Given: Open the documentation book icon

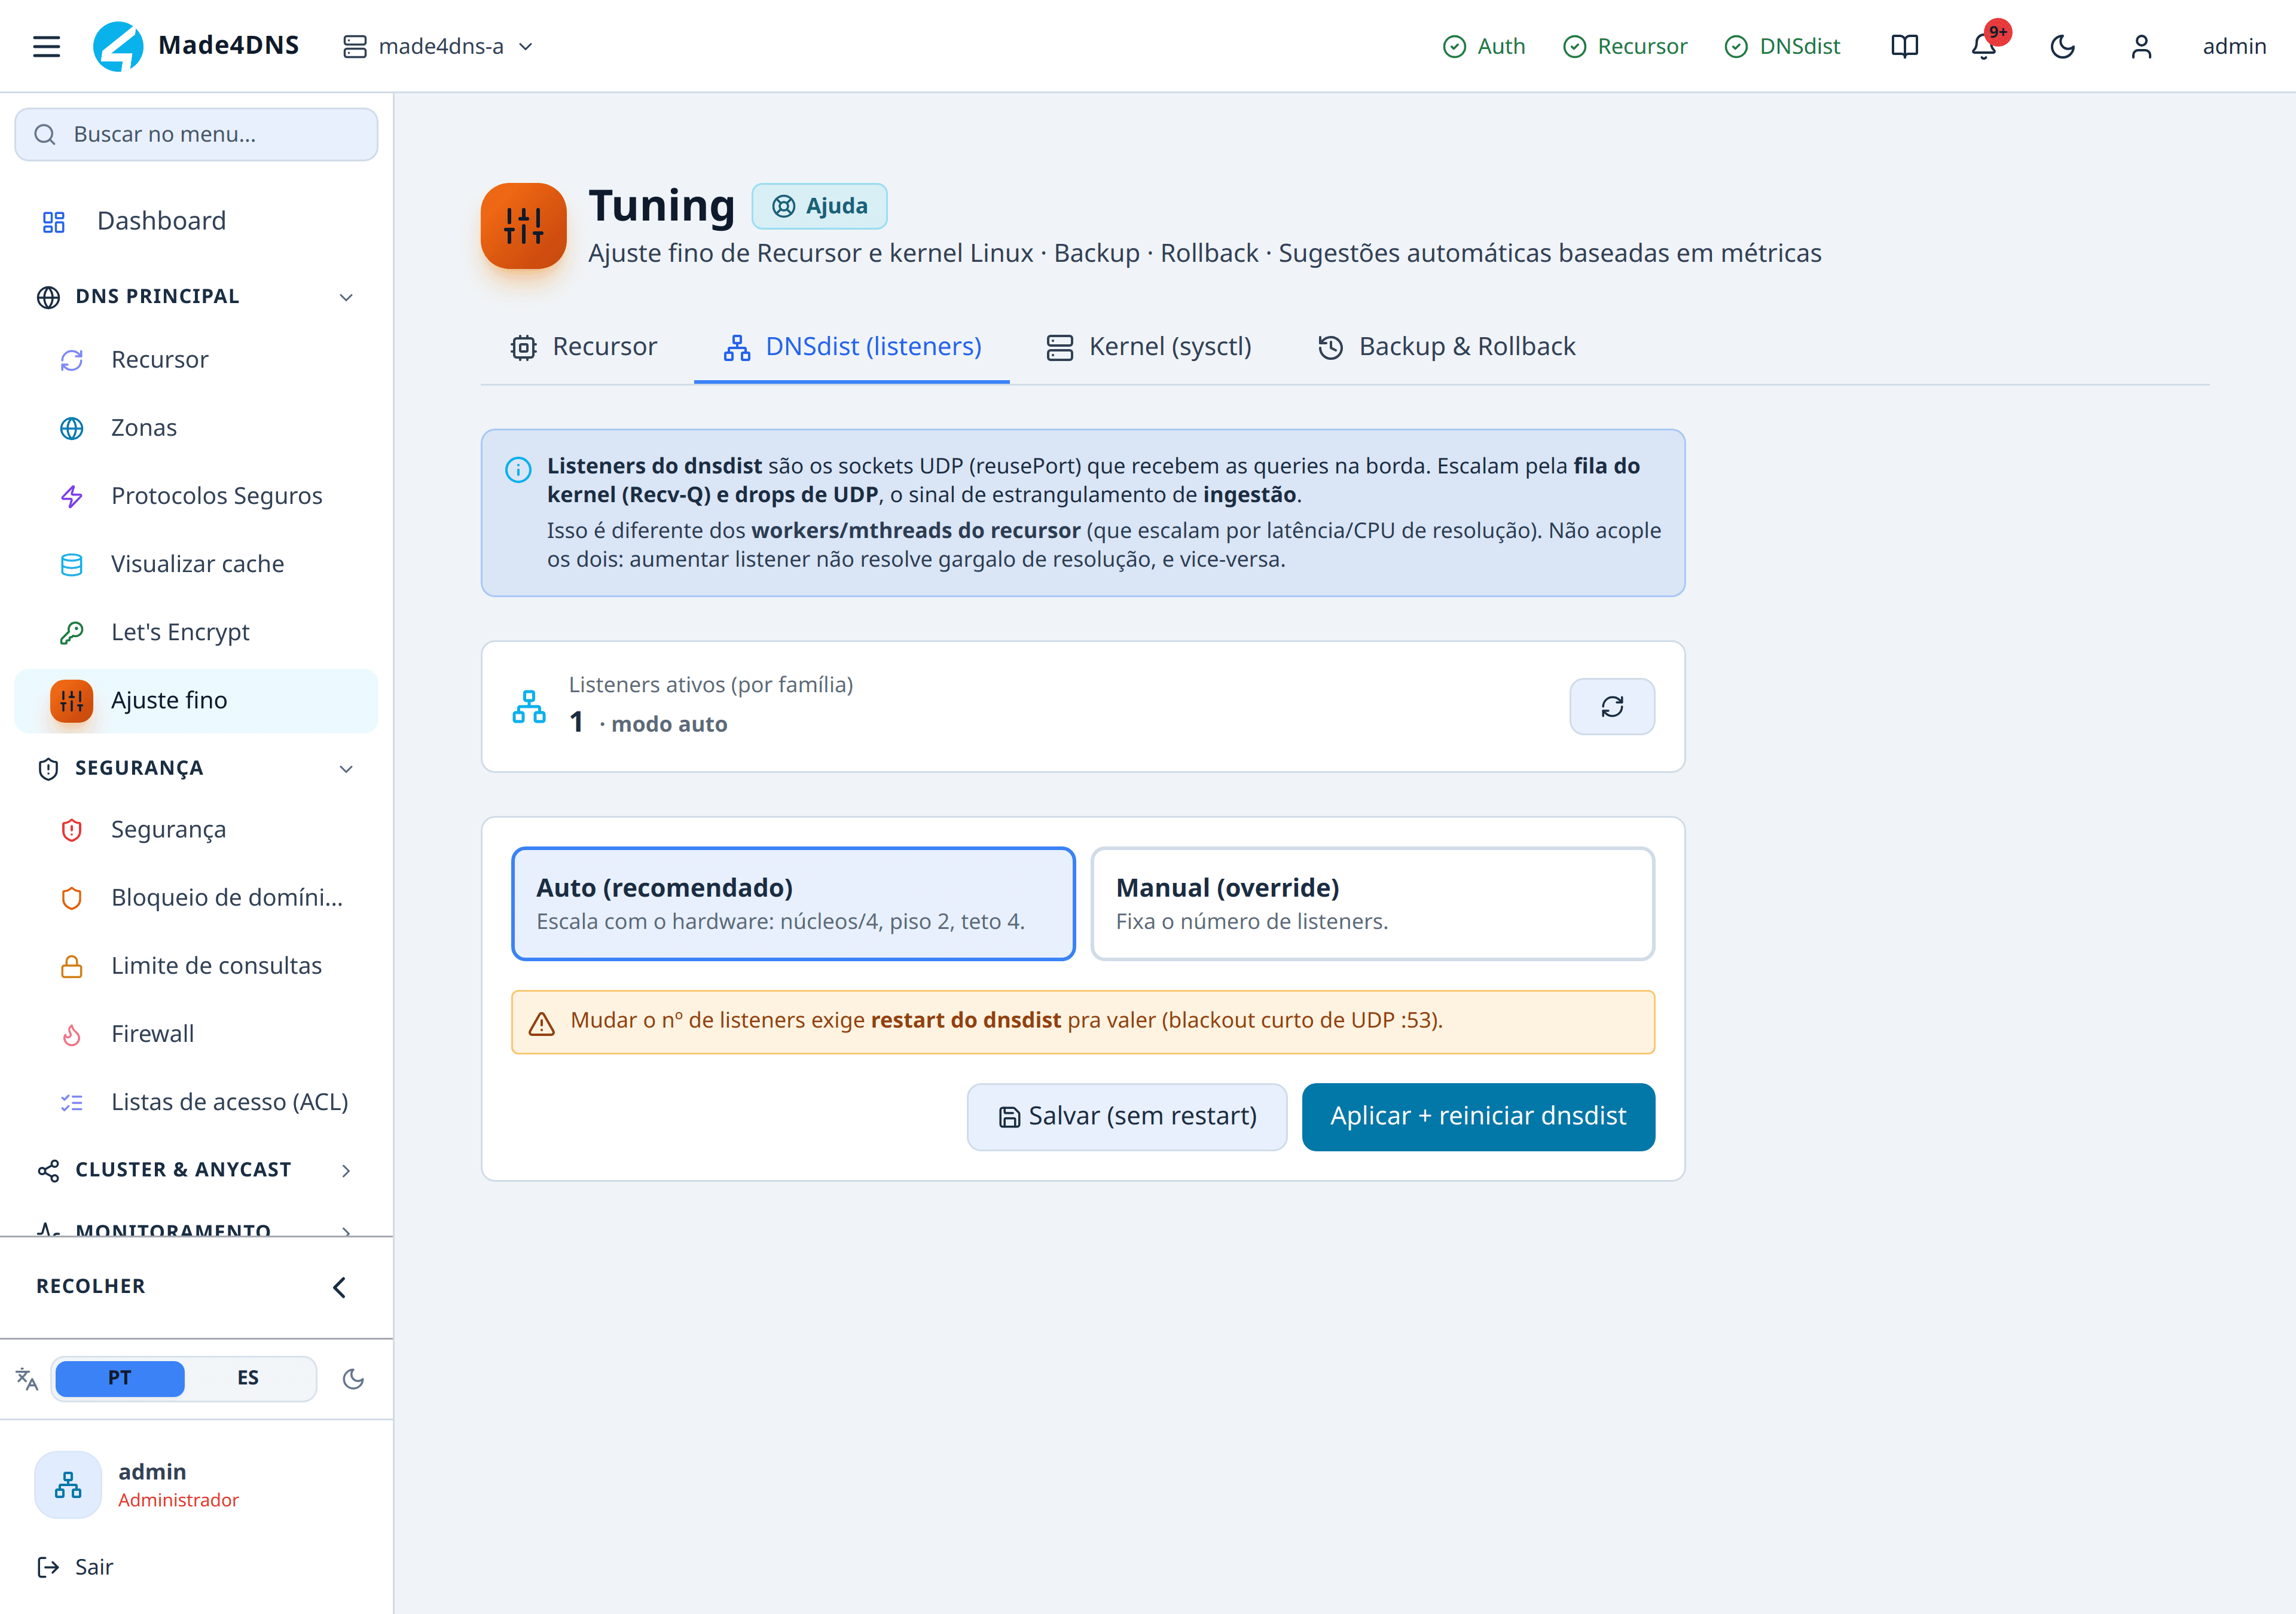Looking at the screenshot, I should tap(1904, 46).
